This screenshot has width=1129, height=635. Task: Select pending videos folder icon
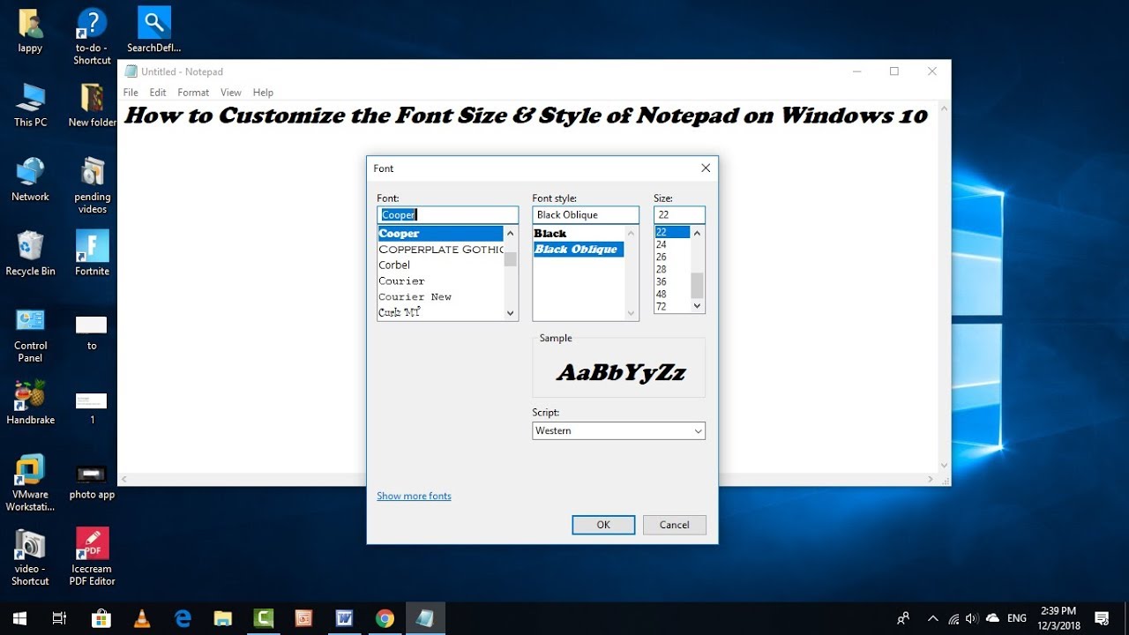coord(92,186)
